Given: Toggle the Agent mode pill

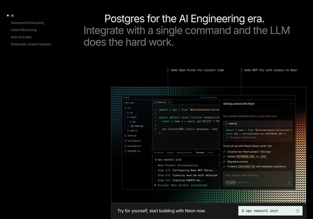Looking at the screenshot, I should 231,182.
